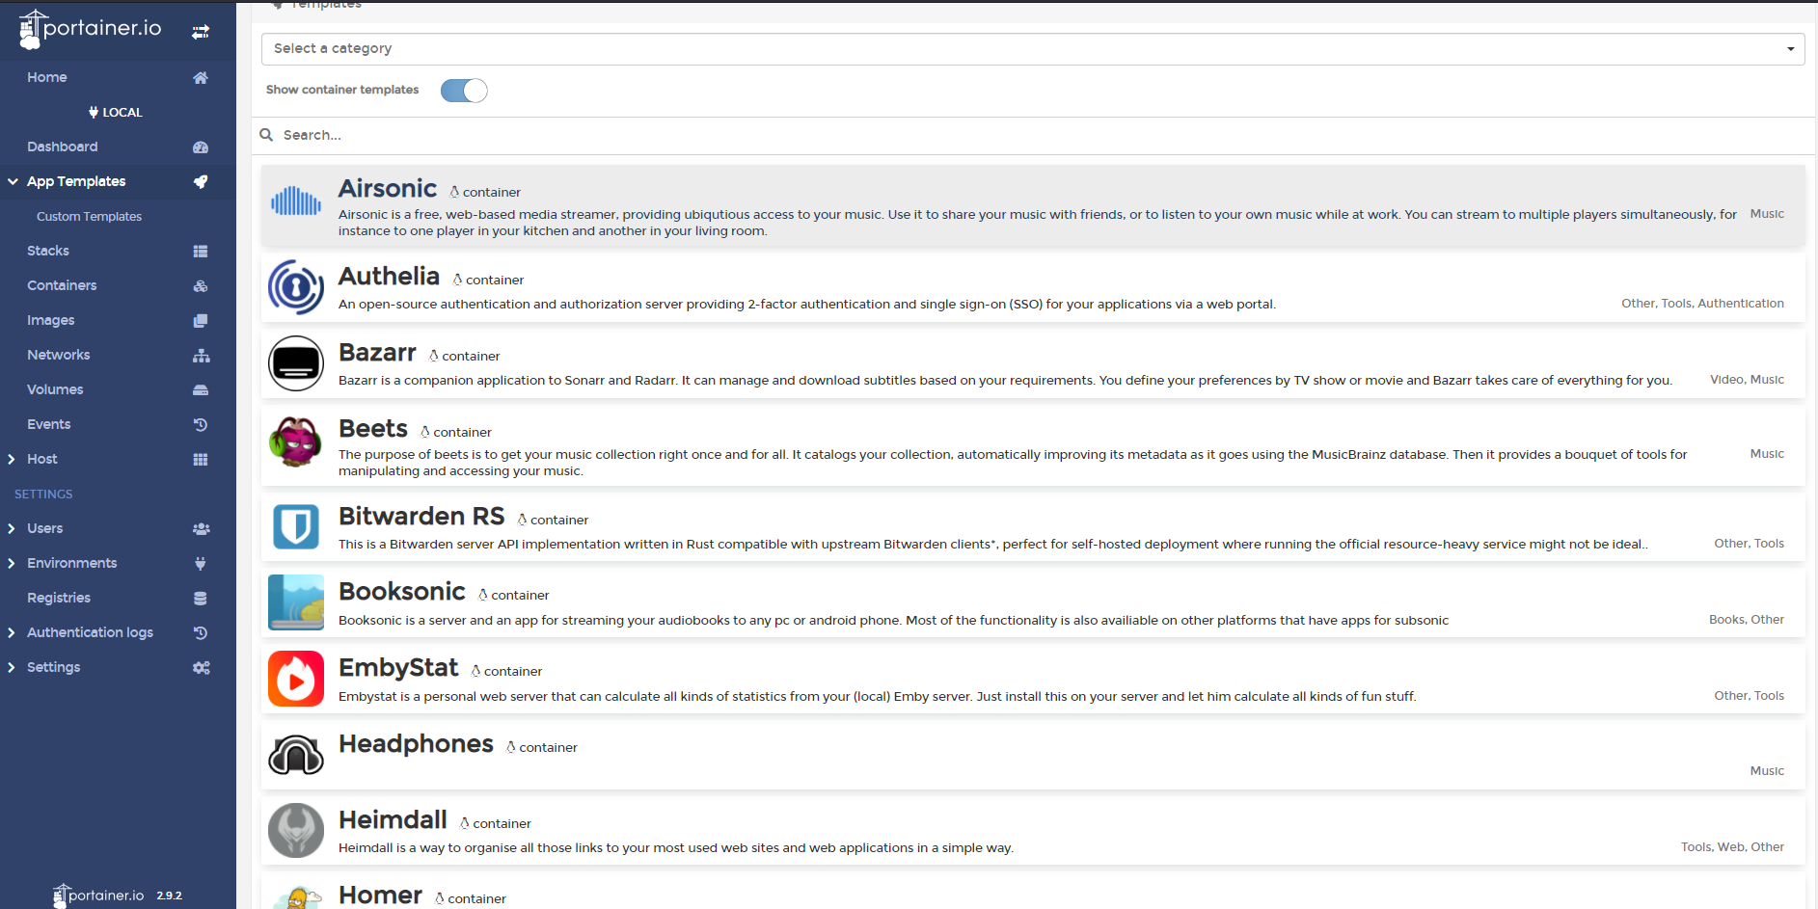Select the EmbyStat template title

[398, 668]
